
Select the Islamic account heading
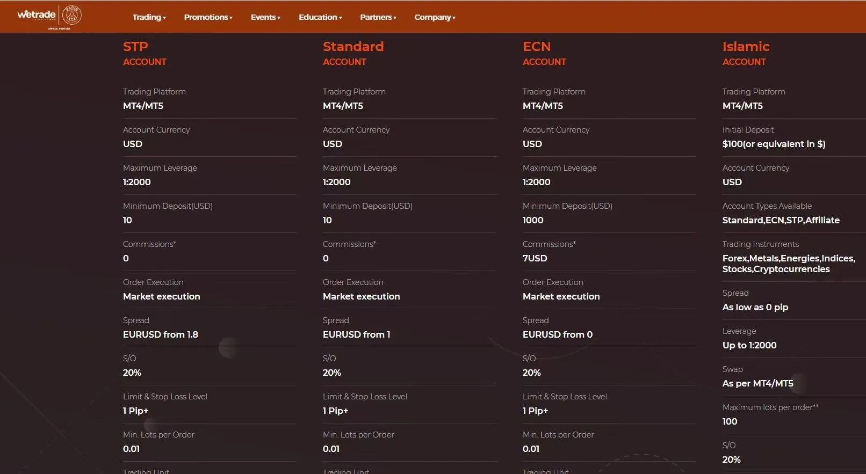pyautogui.click(x=746, y=53)
